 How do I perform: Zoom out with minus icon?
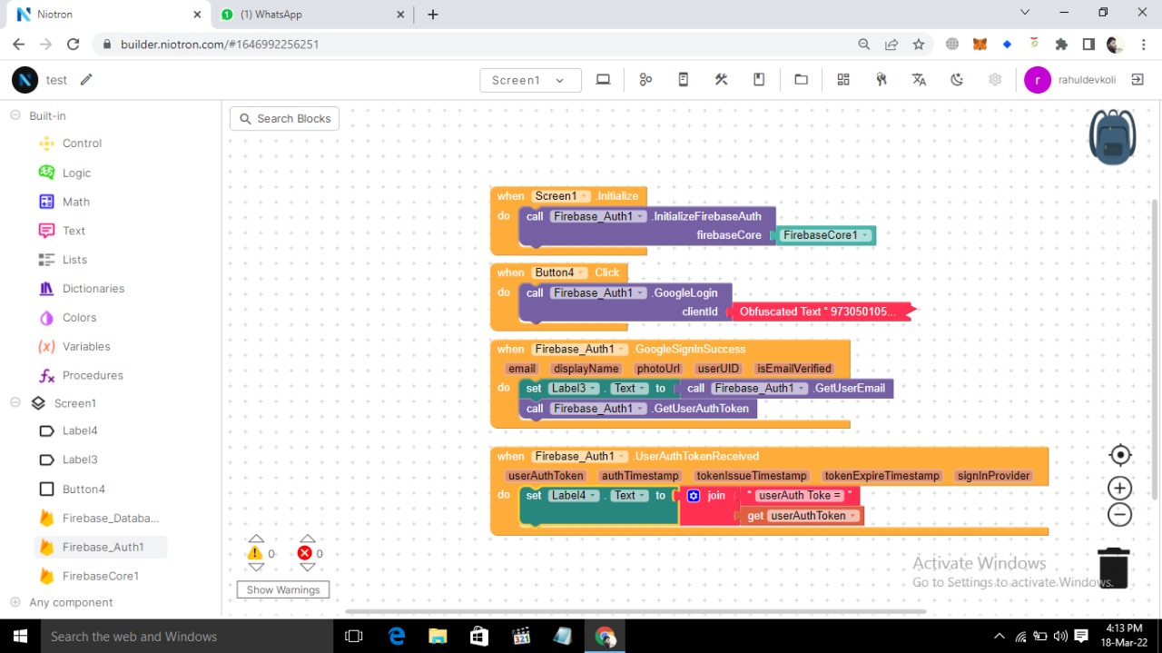coord(1120,514)
